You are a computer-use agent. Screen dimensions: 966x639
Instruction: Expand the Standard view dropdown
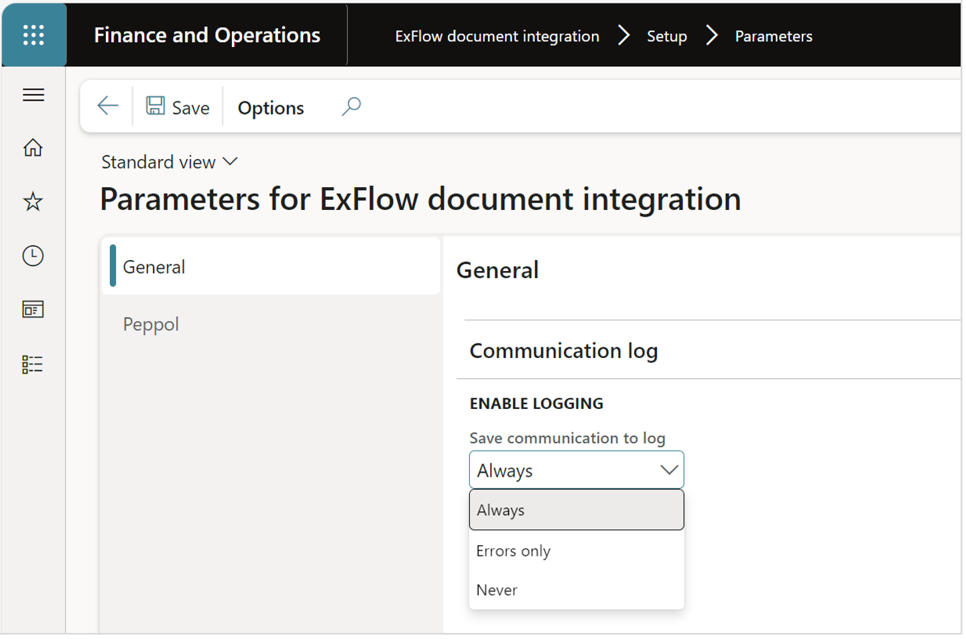[170, 162]
